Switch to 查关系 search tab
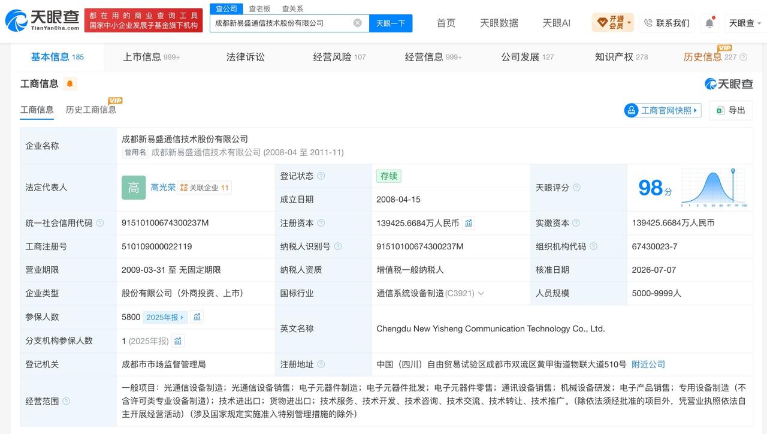767x434 pixels. pos(292,9)
